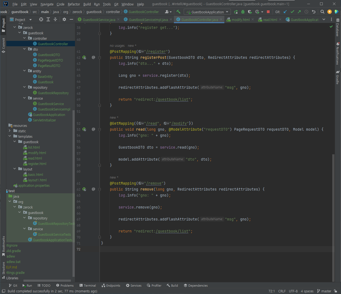Show the hidden editor tabs list
The image size is (341, 294).
click(x=324, y=19)
